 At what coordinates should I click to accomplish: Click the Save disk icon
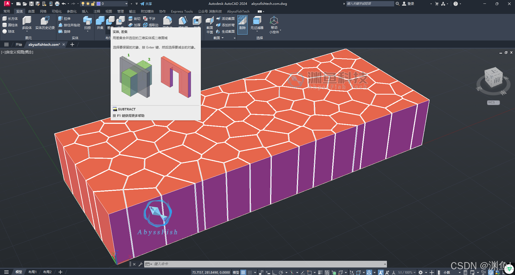click(31, 4)
